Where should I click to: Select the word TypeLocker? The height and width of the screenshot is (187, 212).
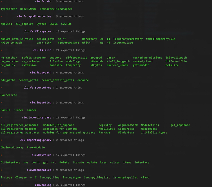[9, 9]
